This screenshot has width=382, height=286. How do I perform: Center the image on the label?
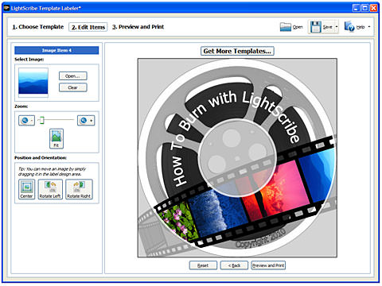tap(26, 189)
